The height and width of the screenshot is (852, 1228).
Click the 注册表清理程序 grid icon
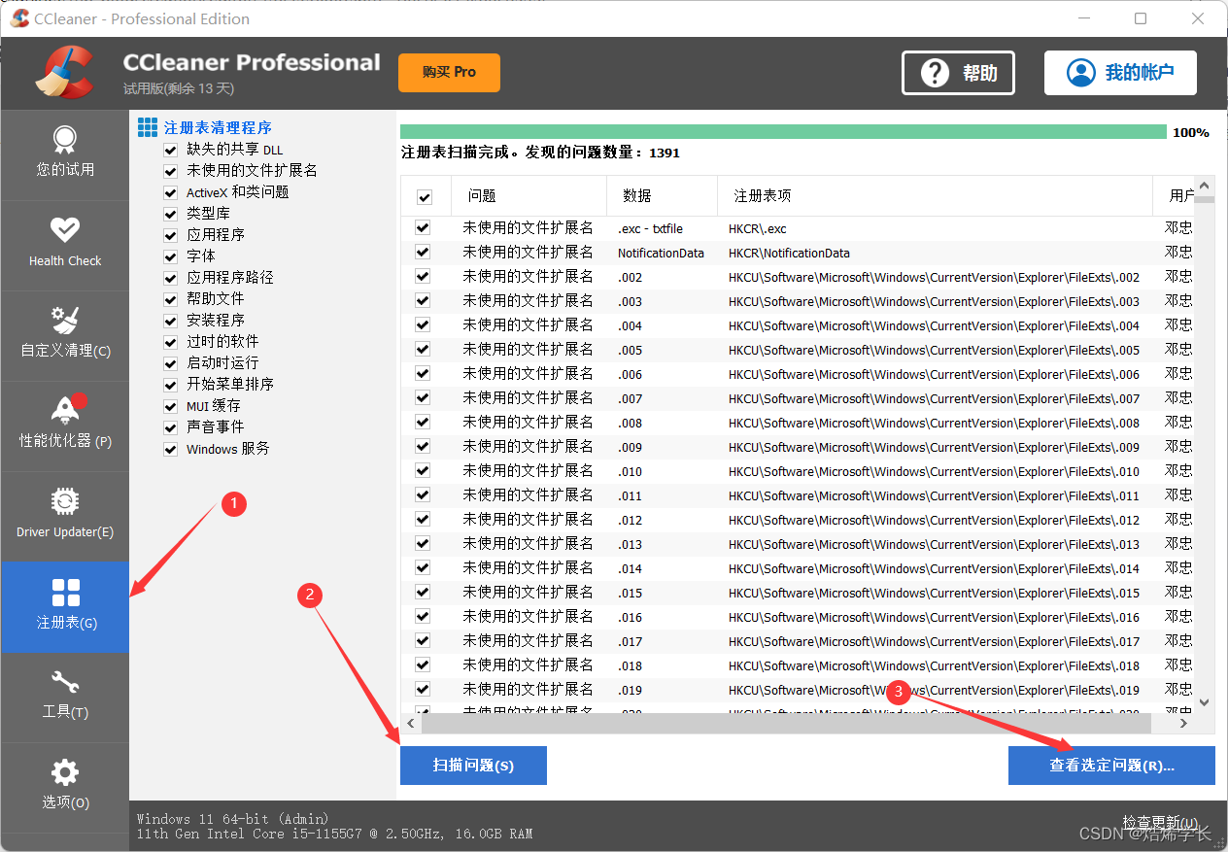point(148,127)
